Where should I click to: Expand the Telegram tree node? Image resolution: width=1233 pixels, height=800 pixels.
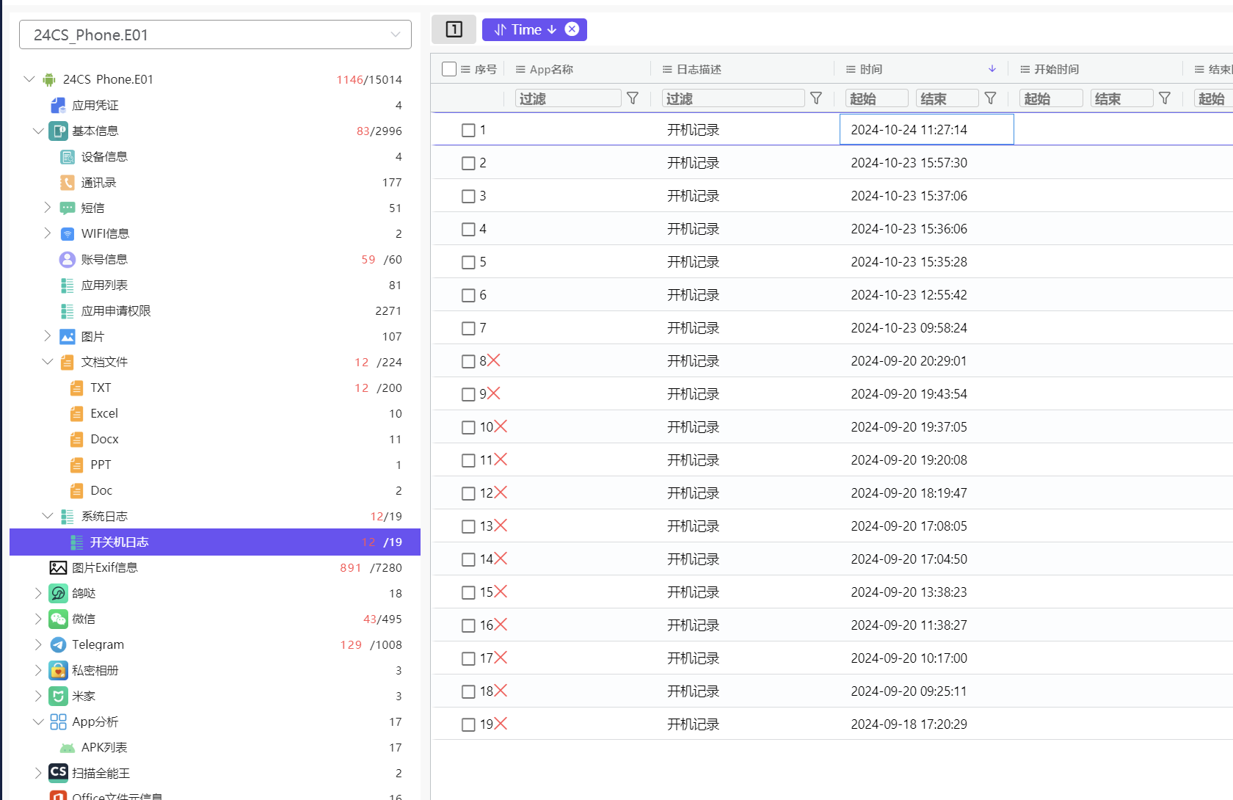(x=38, y=644)
